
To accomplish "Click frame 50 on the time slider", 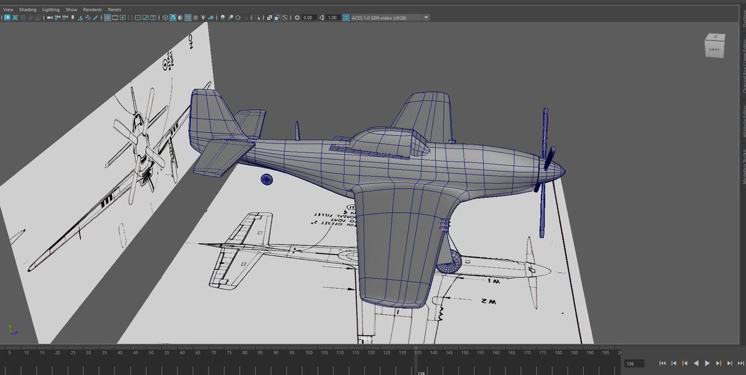I will [x=152, y=353].
